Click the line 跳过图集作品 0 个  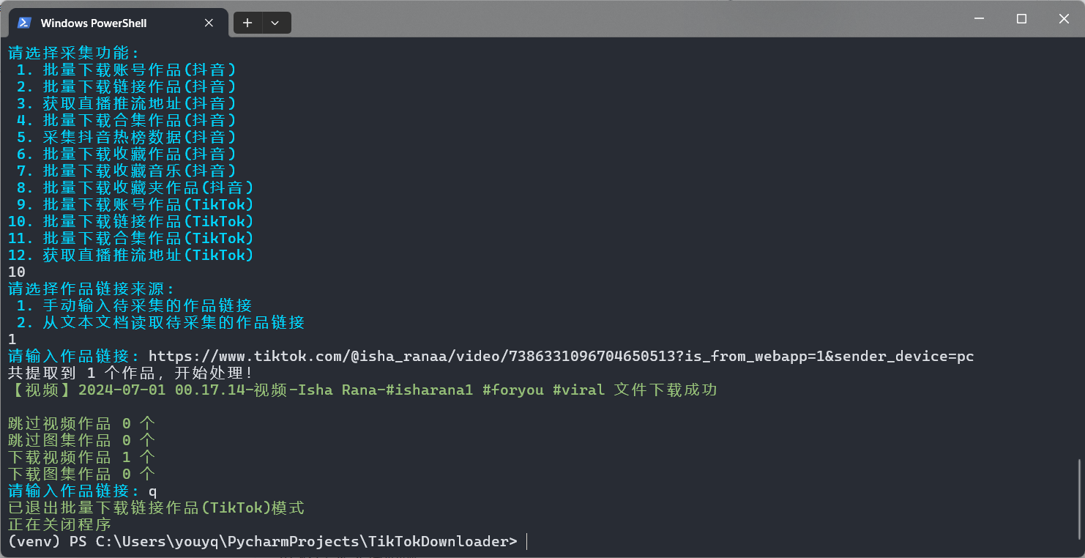pyautogui.click(x=82, y=440)
